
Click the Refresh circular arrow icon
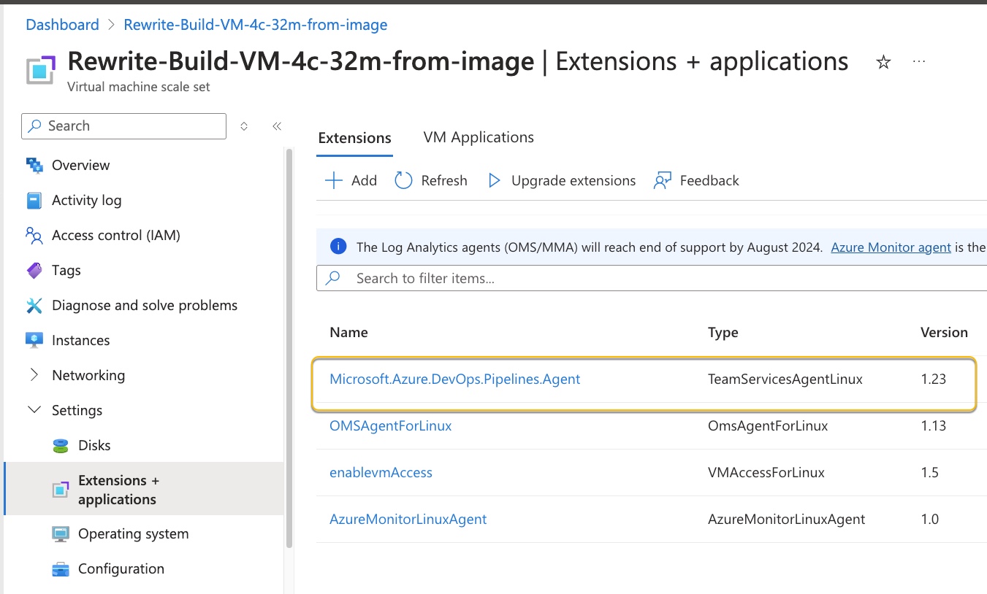click(x=403, y=180)
